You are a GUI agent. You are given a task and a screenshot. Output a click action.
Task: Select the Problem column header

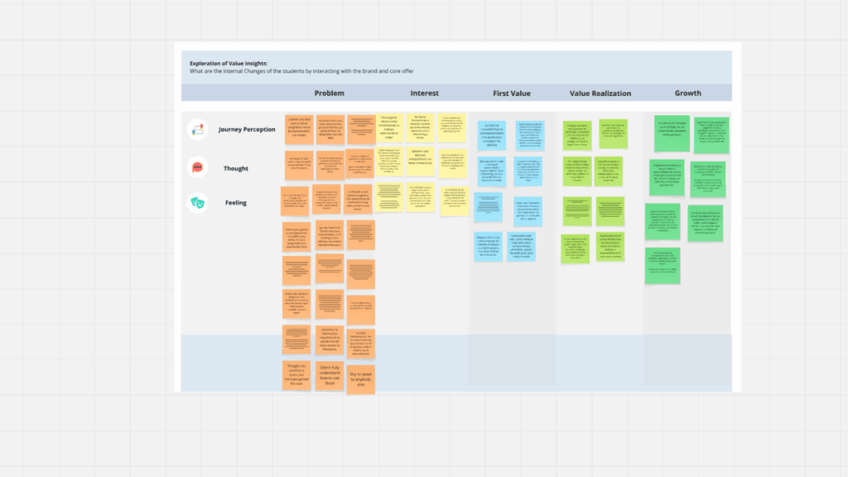(x=329, y=93)
